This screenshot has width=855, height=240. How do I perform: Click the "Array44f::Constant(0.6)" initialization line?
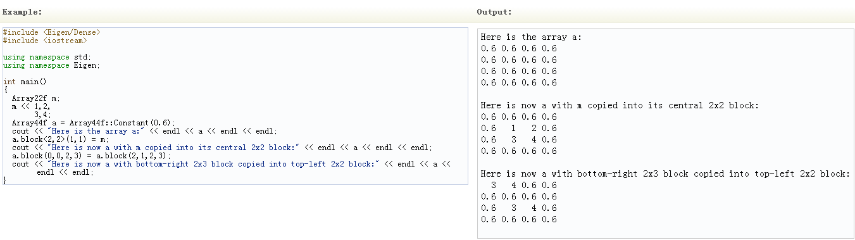[x=93, y=123]
